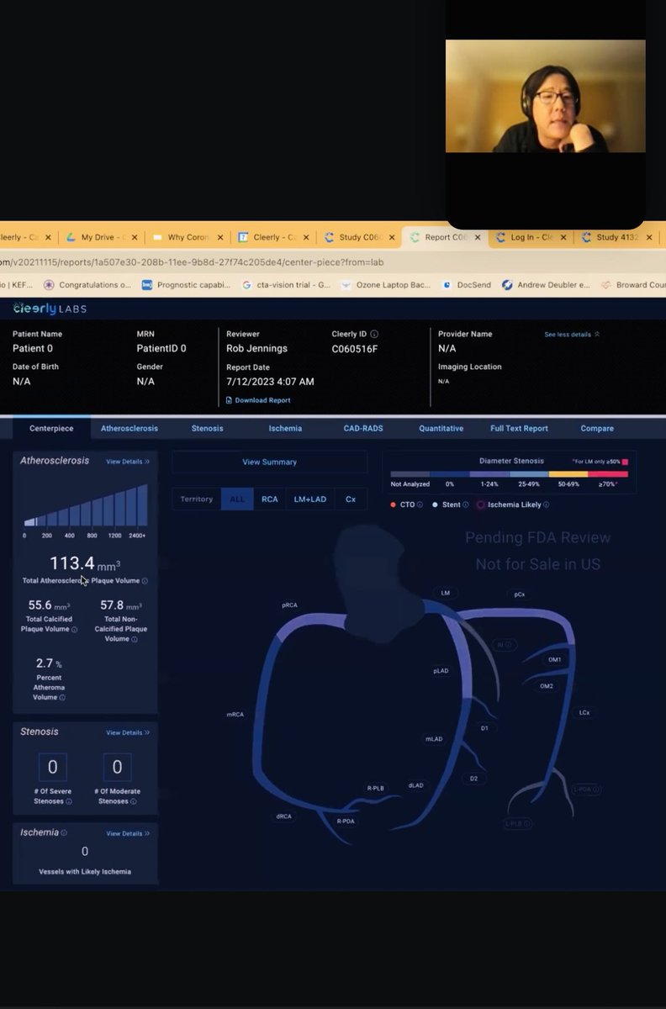Screen dimensions: 666x1009
Task: Click the pLAD vessel segment label
Action: click(441, 671)
